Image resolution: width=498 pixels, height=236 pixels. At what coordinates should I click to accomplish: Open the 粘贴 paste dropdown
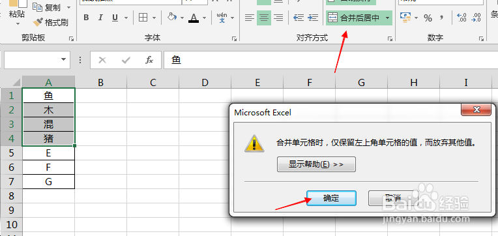[x=17, y=24]
